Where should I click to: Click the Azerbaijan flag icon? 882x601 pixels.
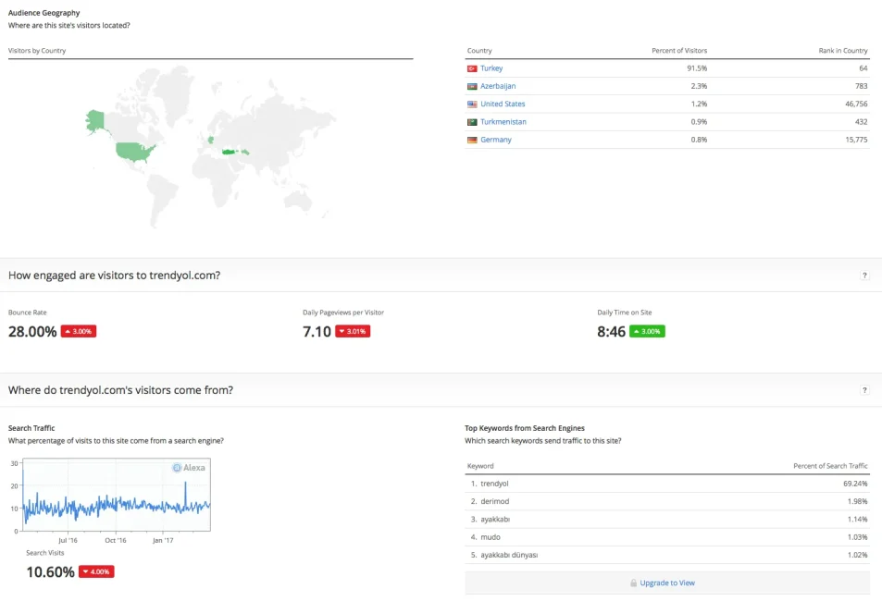click(x=472, y=87)
